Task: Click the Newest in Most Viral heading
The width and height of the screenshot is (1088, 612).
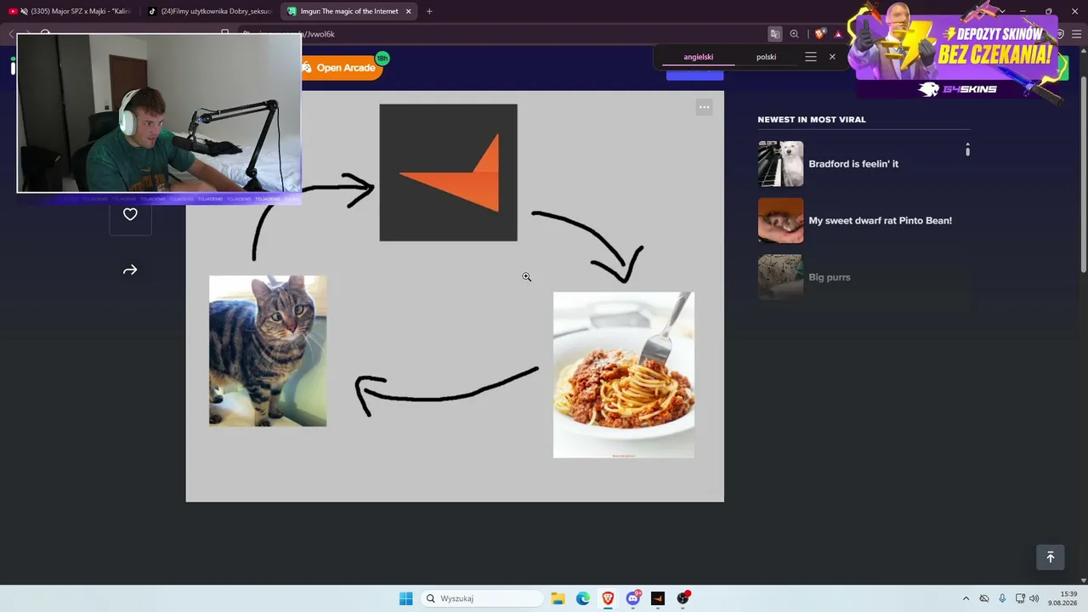Action: 812,120
